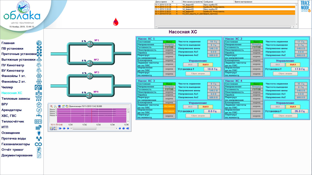312x175 pixels.
Task: Click the magnifier zoom icon in trend toolbar
Action: [55, 106]
